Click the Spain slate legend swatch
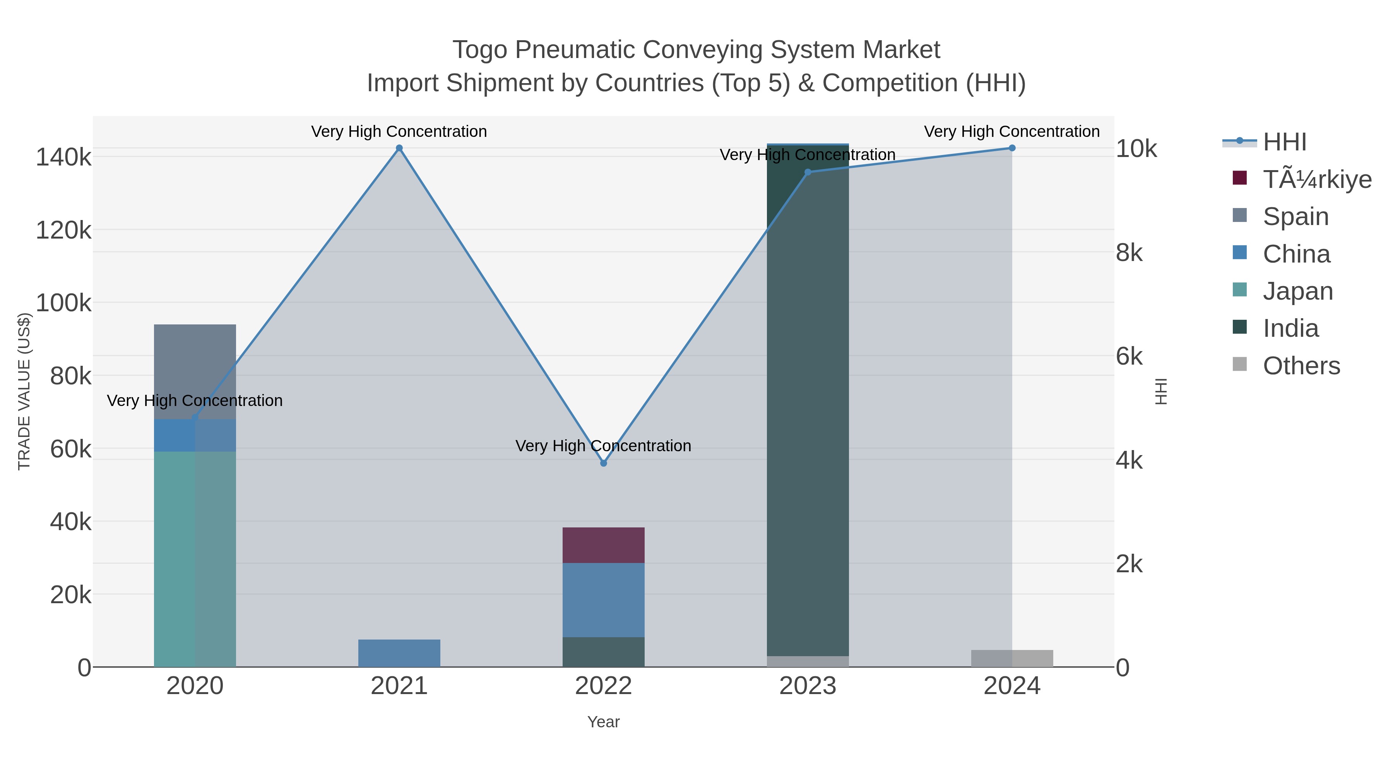 [x=1239, y=215]
